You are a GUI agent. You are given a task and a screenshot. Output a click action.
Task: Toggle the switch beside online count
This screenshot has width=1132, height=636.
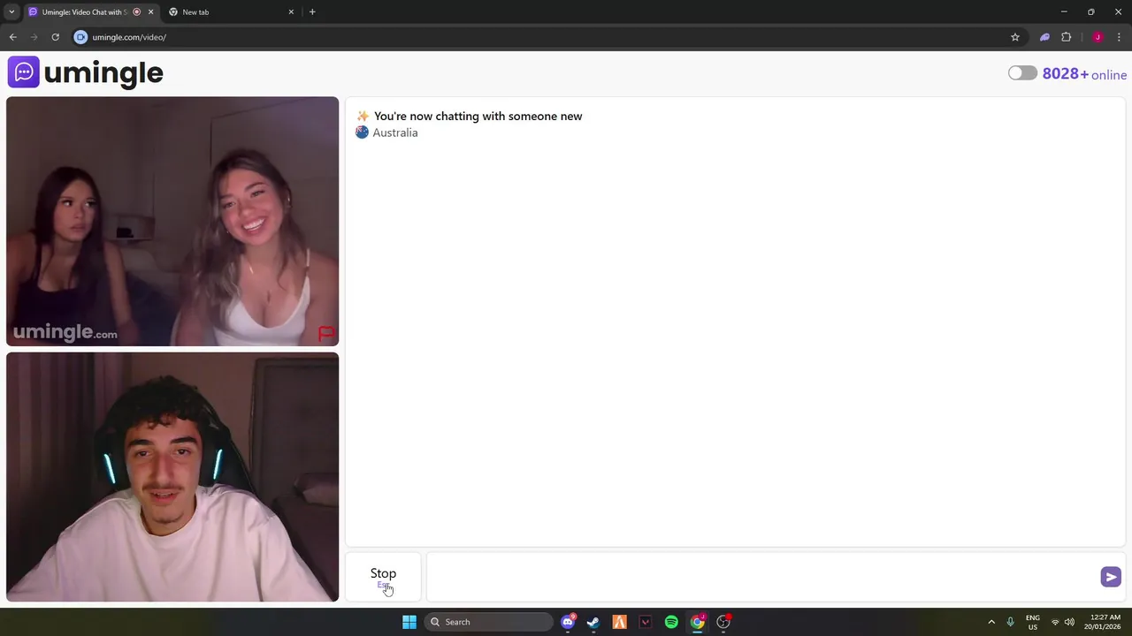(x=1022, y=73)
